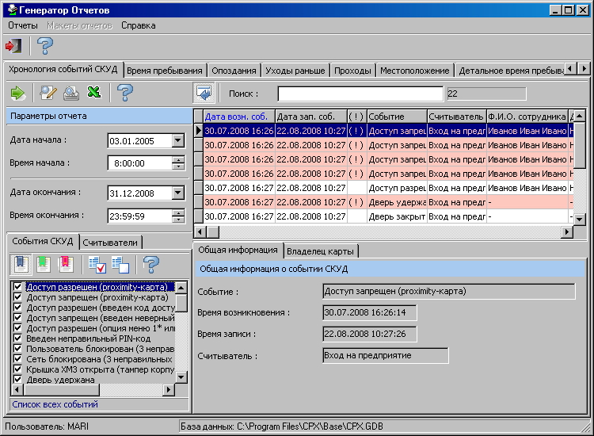Export report to Excel icon
594x436 pixels.
pos(94,93)
